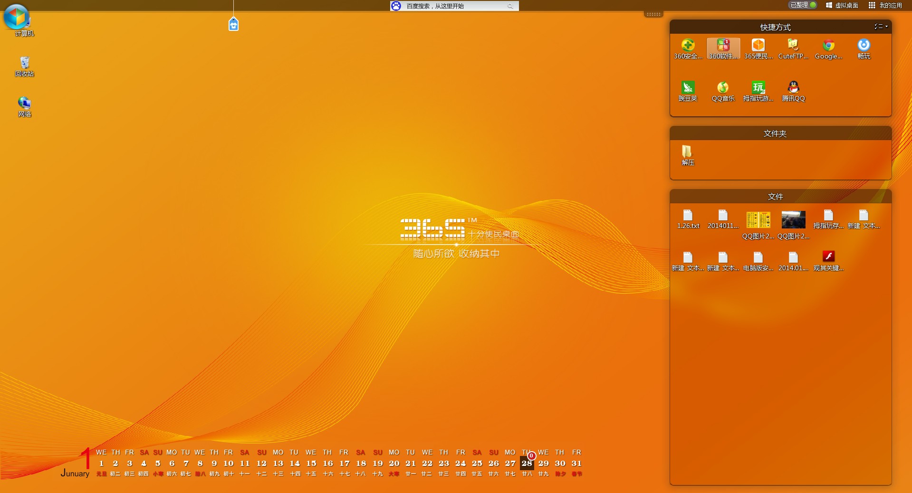Image resolution: width=912 pixels, height=493 pixels.
Task: Select calendar date 5 小寒
Action: tap(158, 463)
